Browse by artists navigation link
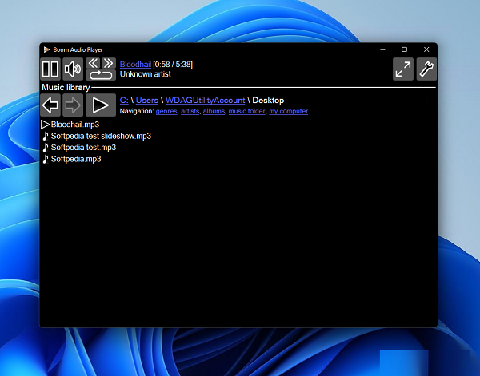 [x=190, y=111]
